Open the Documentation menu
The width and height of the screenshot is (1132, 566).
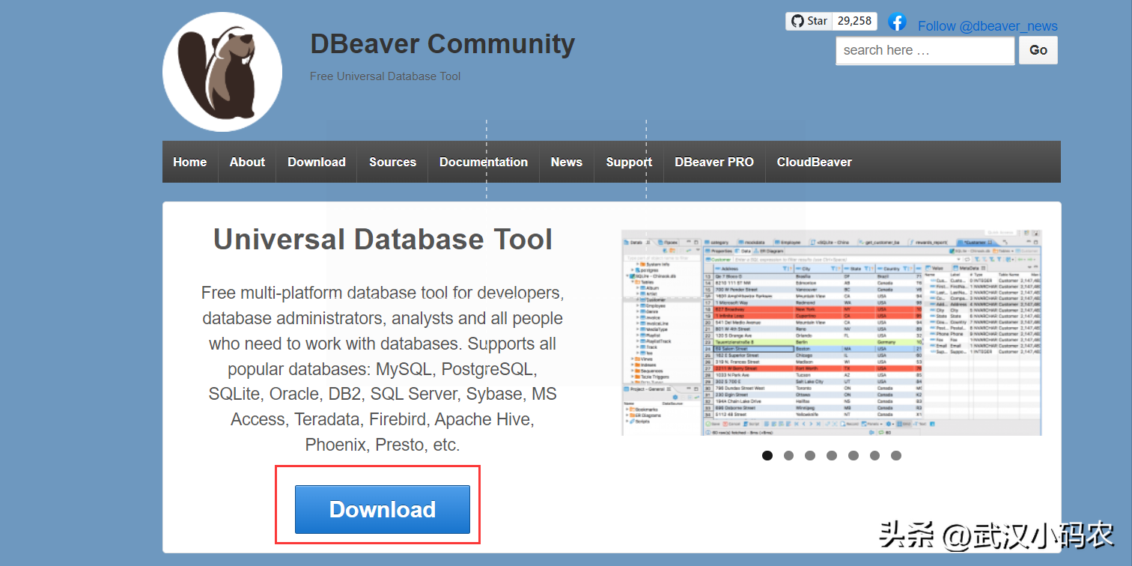tap(484, 162)
